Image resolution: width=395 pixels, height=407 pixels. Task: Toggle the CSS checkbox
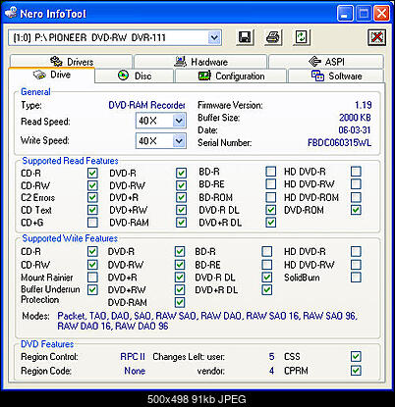pos(356,356)
